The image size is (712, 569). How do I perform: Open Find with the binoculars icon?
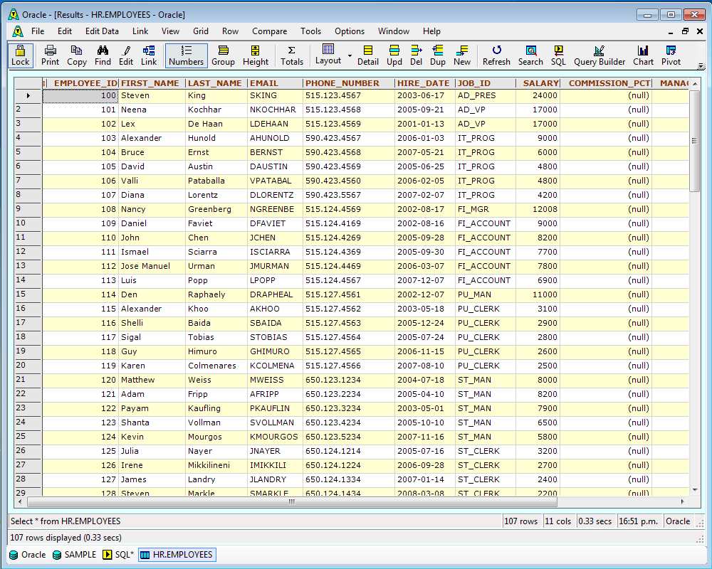coord(103,55)
